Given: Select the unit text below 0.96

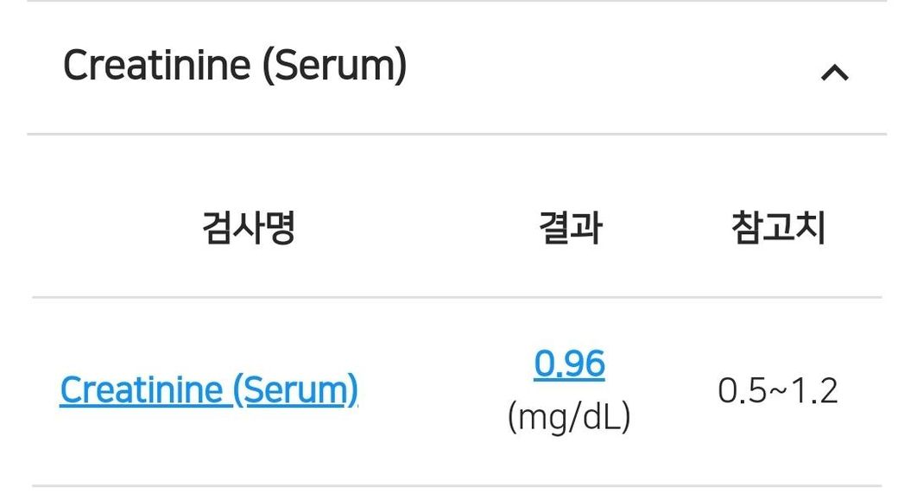Looking at the screenshot, I should (x=570, y=417).
